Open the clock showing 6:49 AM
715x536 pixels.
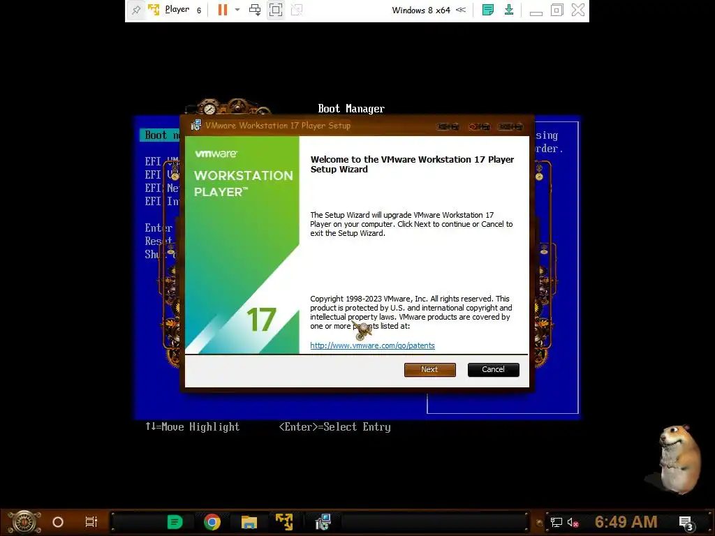coord(626,521)
